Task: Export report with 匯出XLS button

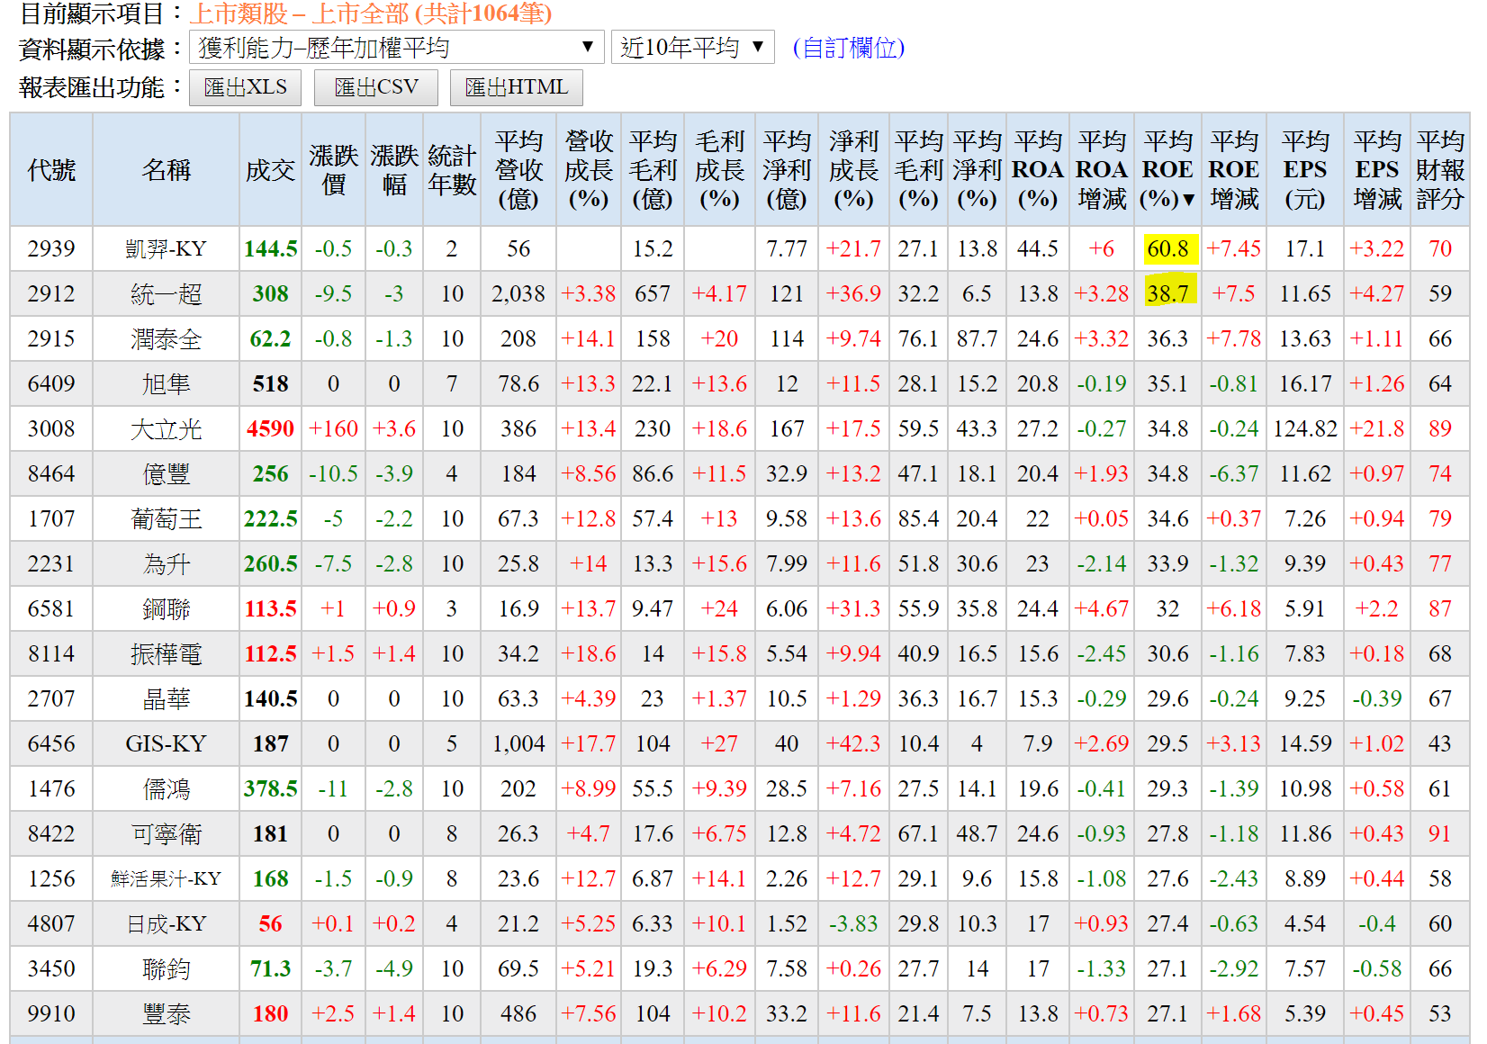Action: click(x=245, y=87)
